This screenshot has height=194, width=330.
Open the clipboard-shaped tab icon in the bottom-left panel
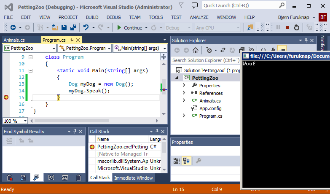tap(79, 178)
